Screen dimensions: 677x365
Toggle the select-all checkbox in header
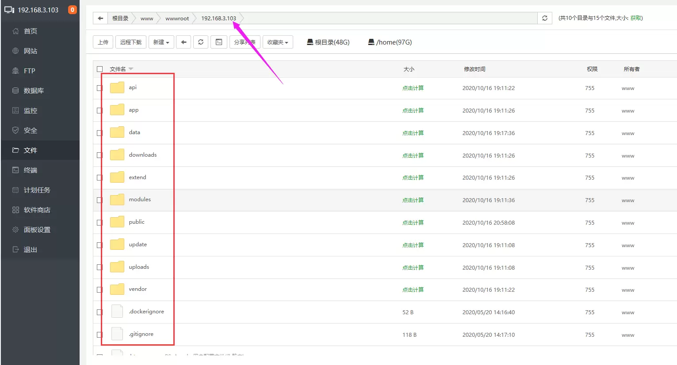(x=100, y=69)
